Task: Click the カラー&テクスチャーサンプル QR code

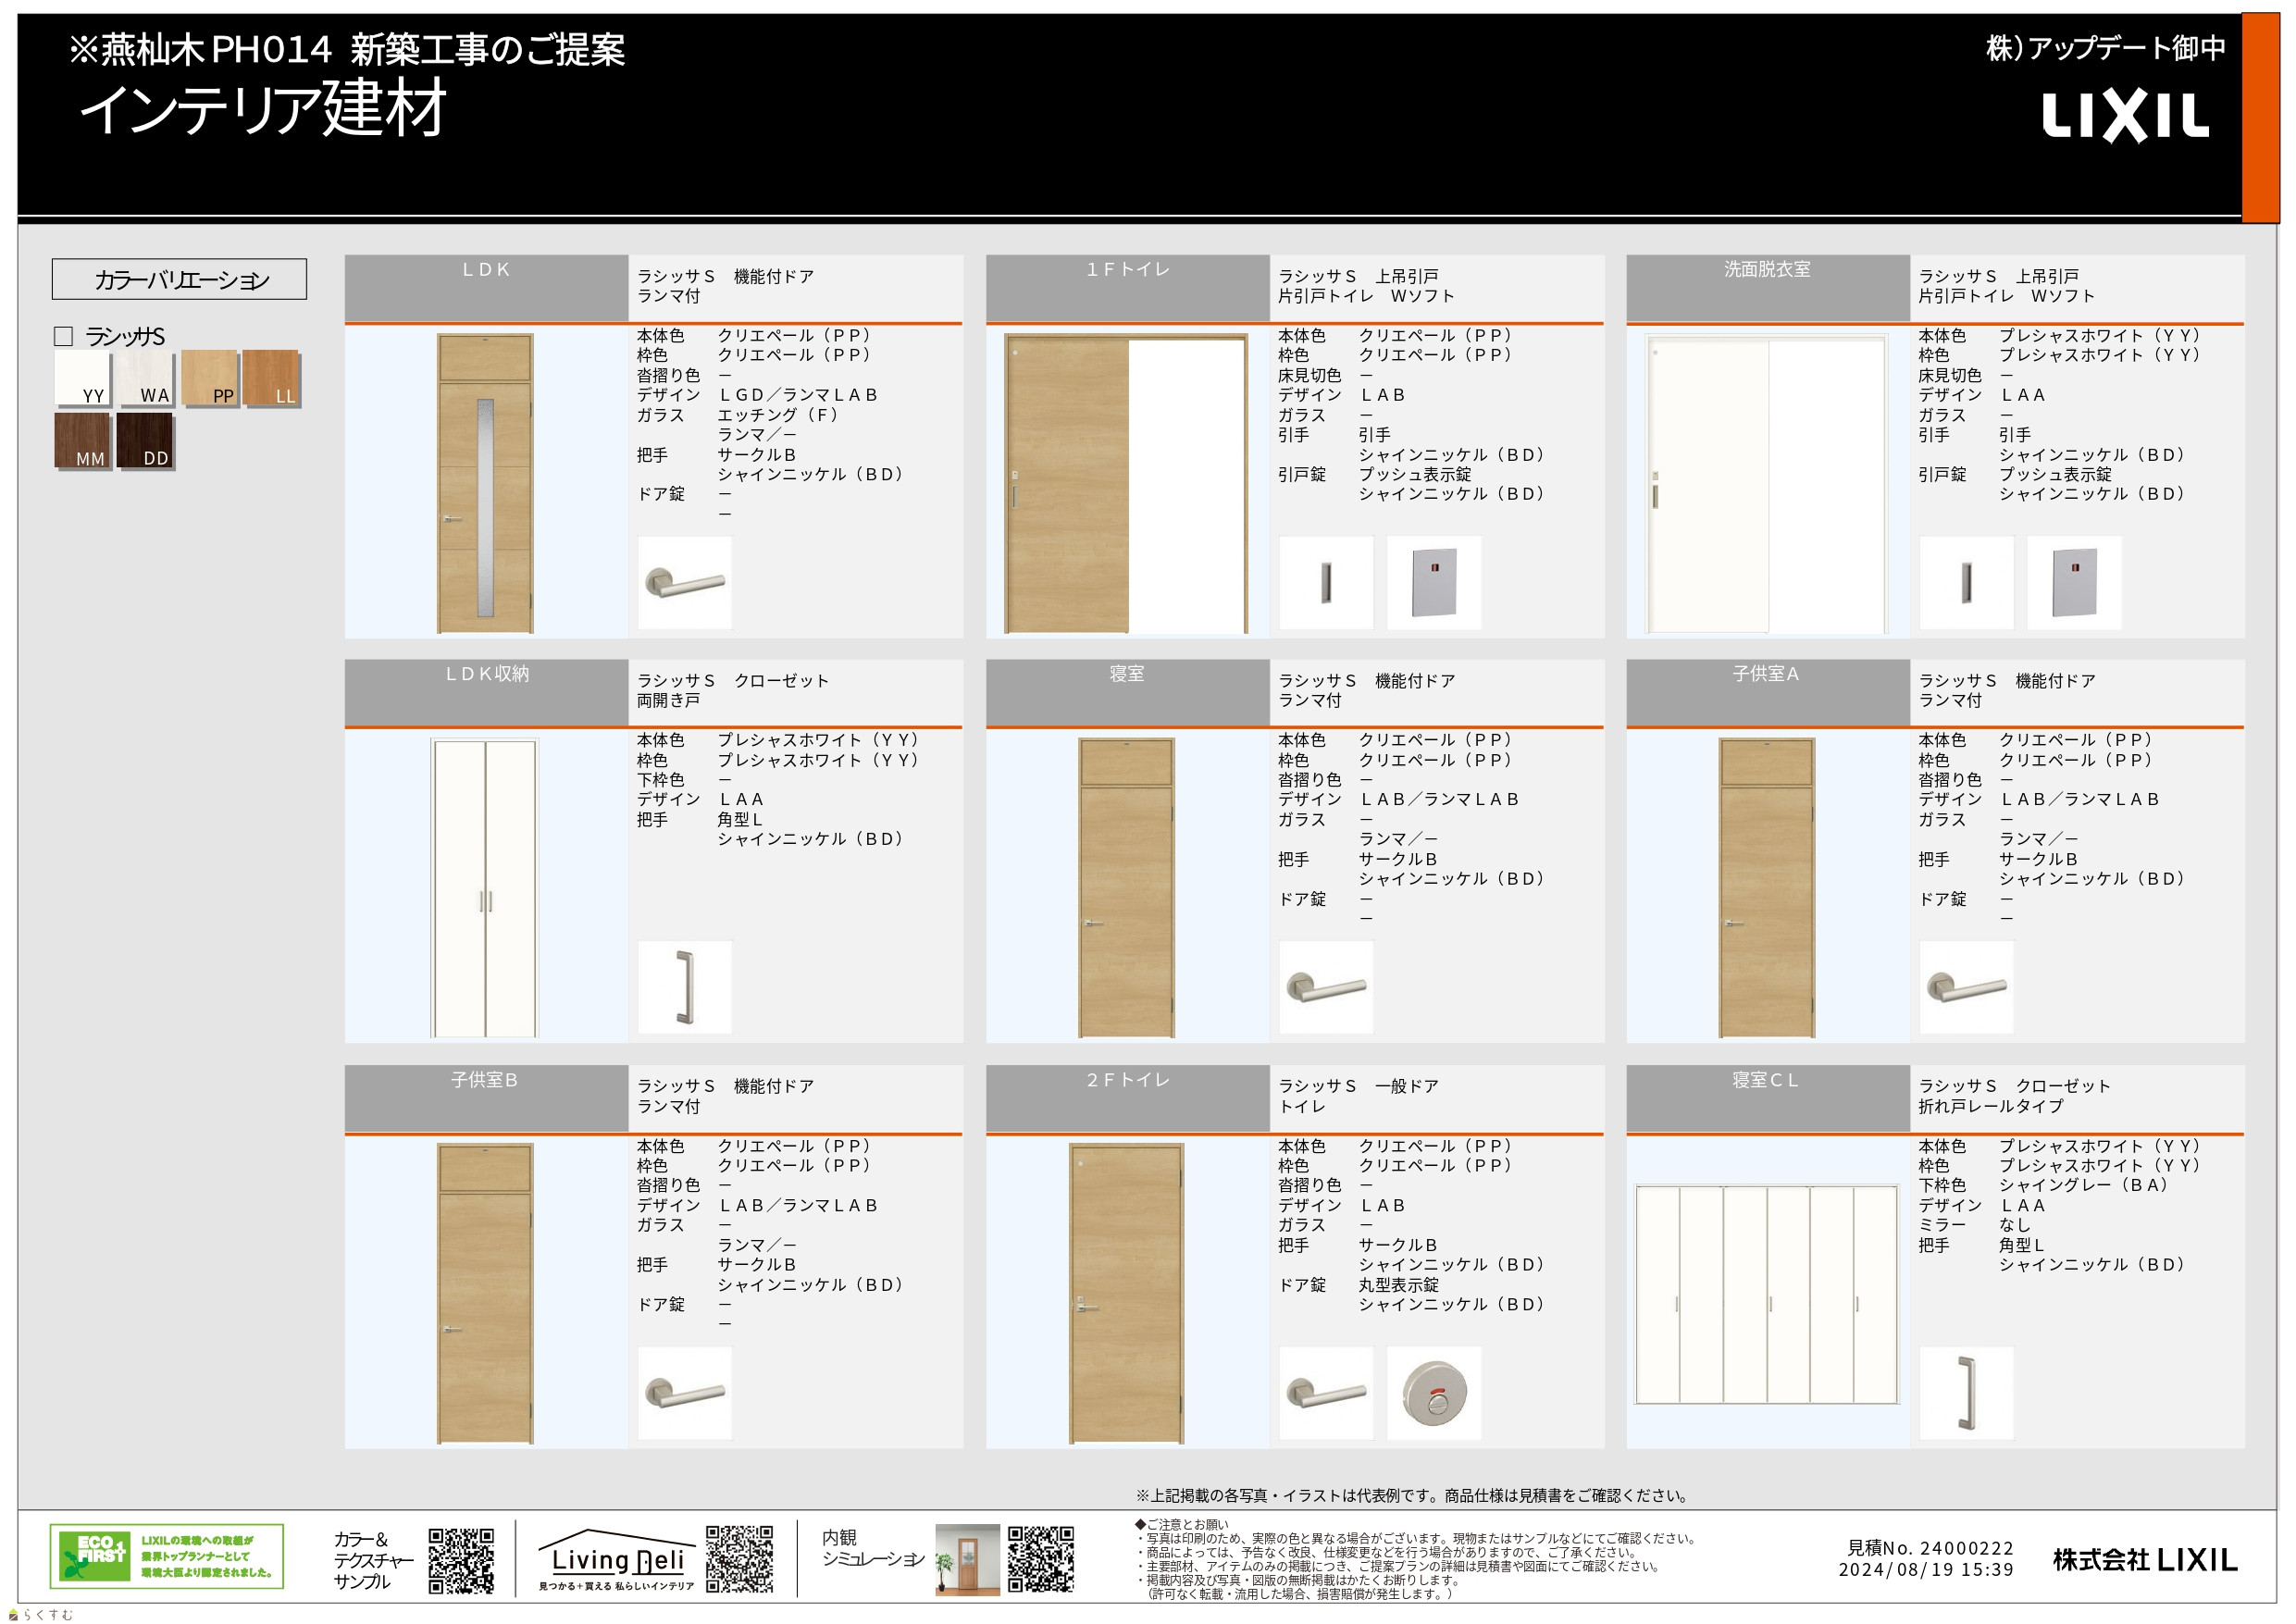Action: pyautogui.click(x=461, y=1561)
